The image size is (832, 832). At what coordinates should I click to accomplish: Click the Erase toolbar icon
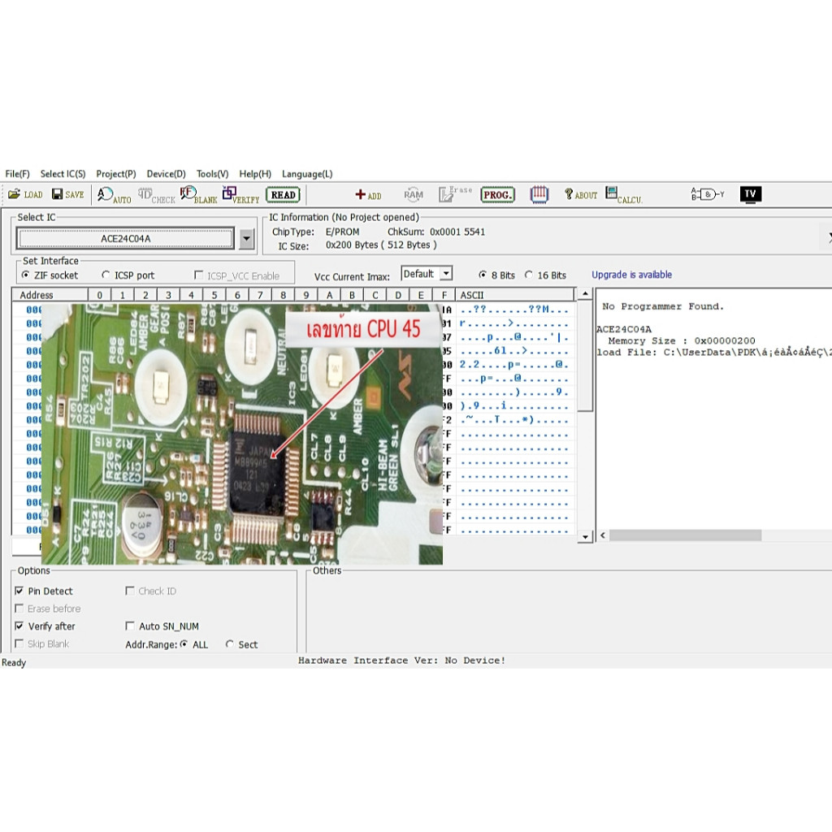pos(455,194)
